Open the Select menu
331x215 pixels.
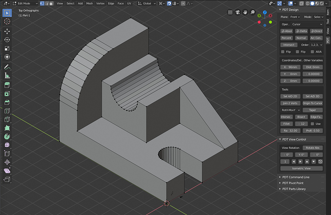pyautogui.click(x=71, y=3)
